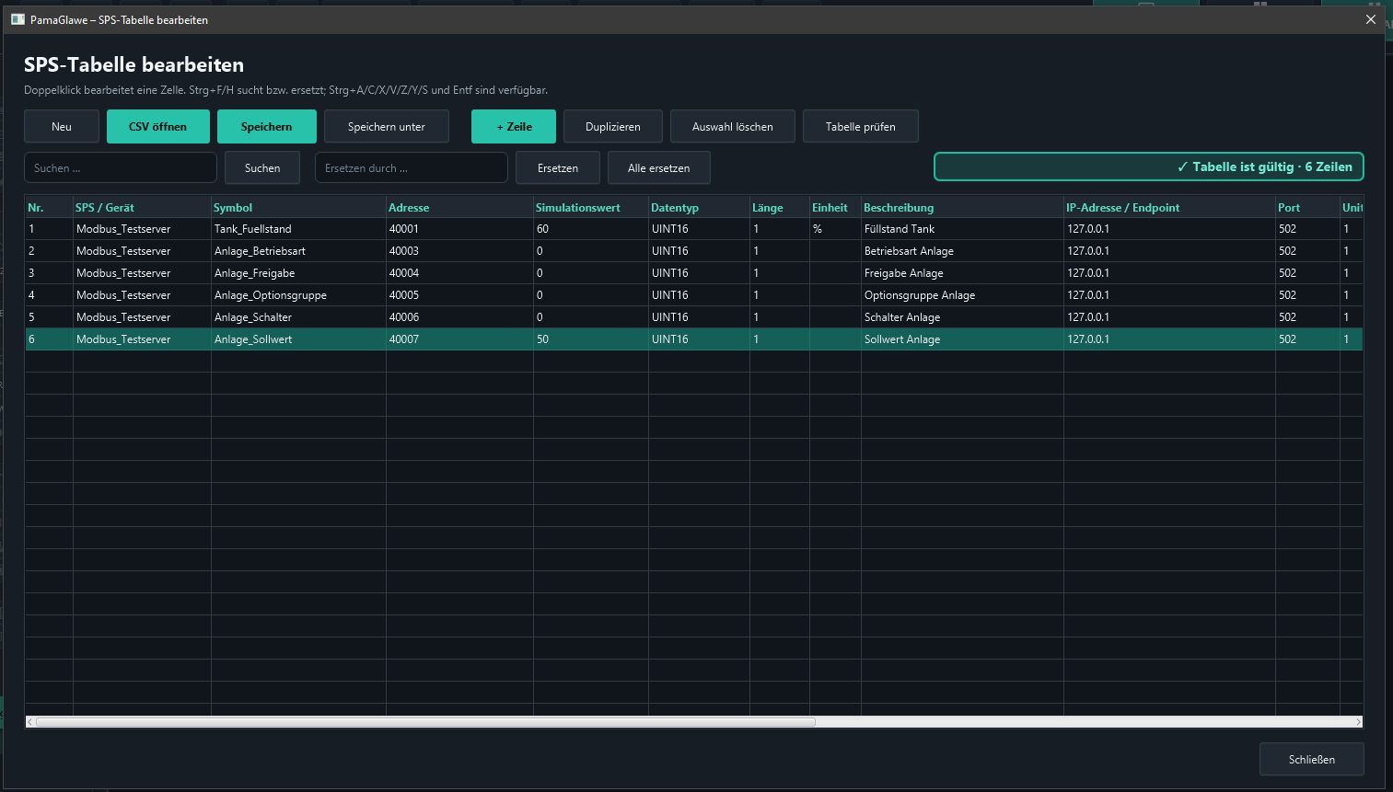Select the Anlage_Optionsgruppe cell

tap(299, 295)
